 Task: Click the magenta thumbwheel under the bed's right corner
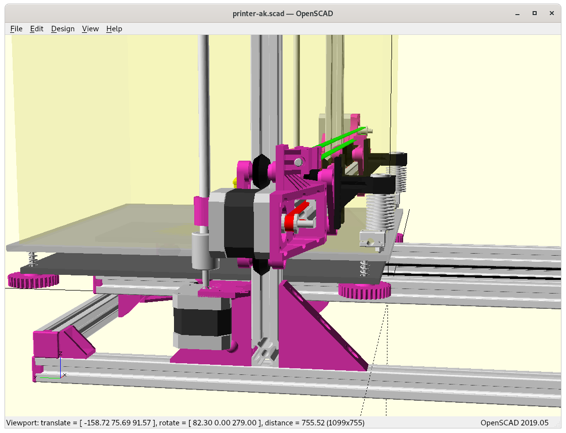[364, 291]
